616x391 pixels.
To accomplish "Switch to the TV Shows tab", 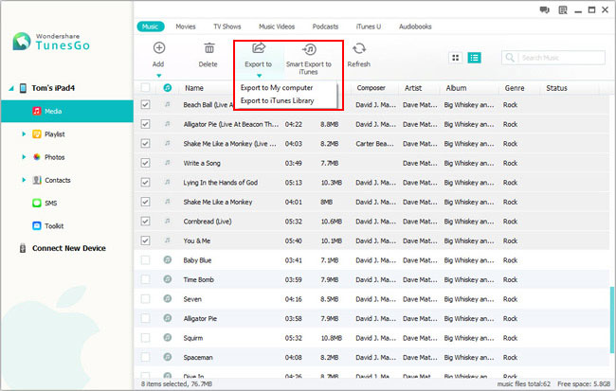I will tap(227, 27).
